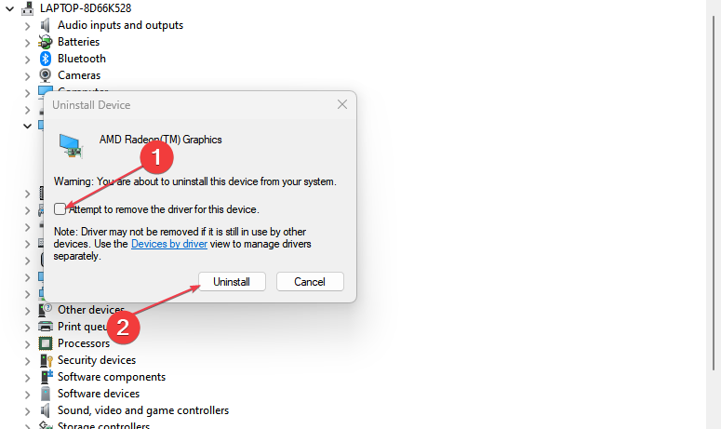Expand the Processors category
The image size is (721, 429).
(x=27, y=344)
